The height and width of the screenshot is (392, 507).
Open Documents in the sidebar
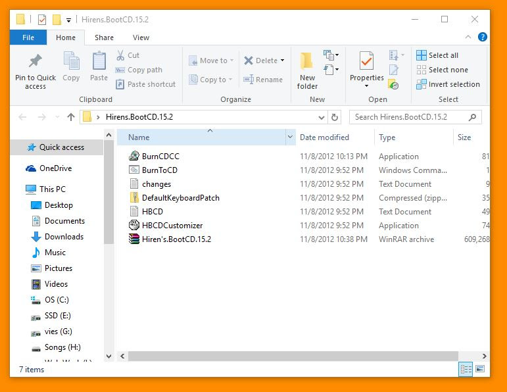[x=58, y=221]
